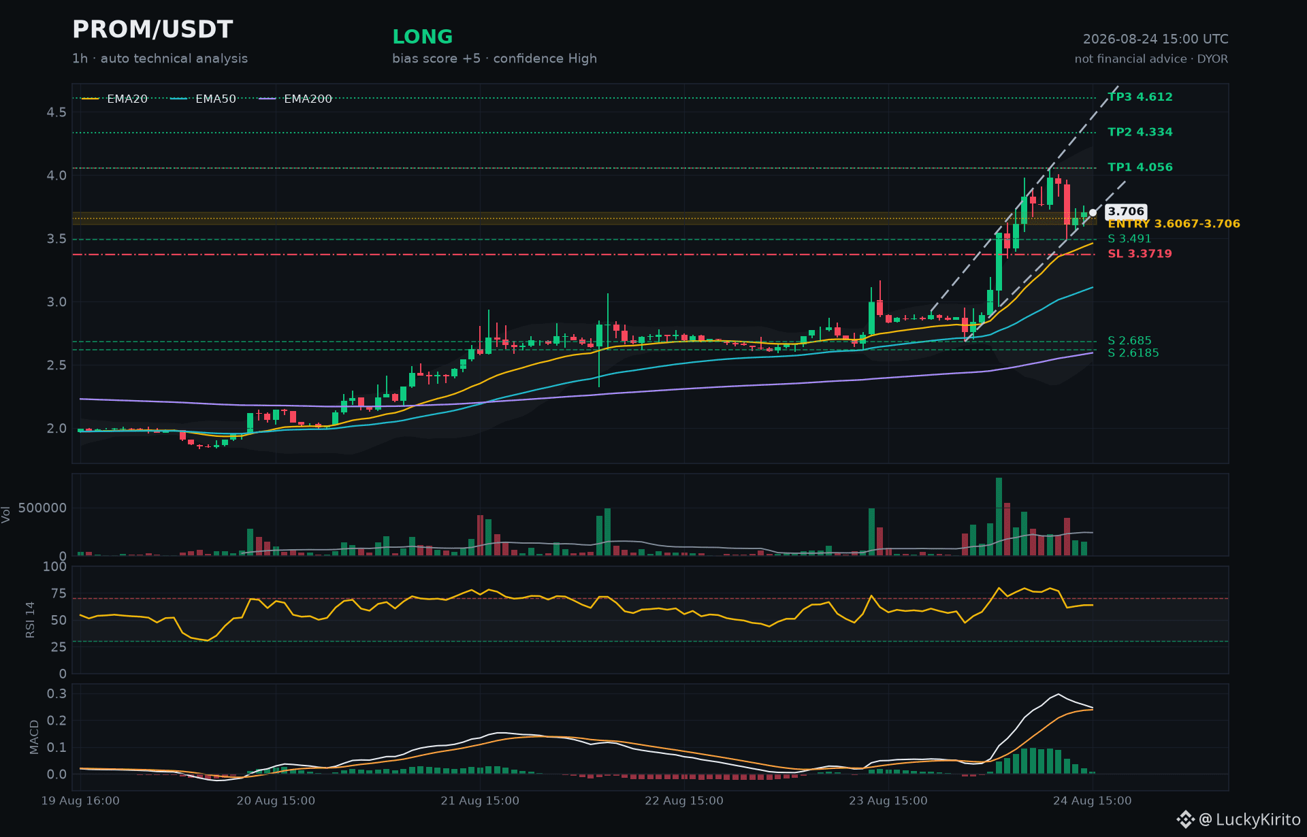Click the 2.0 price axis tick
This screenshot has width=1307, height=837.
(57, 429)
